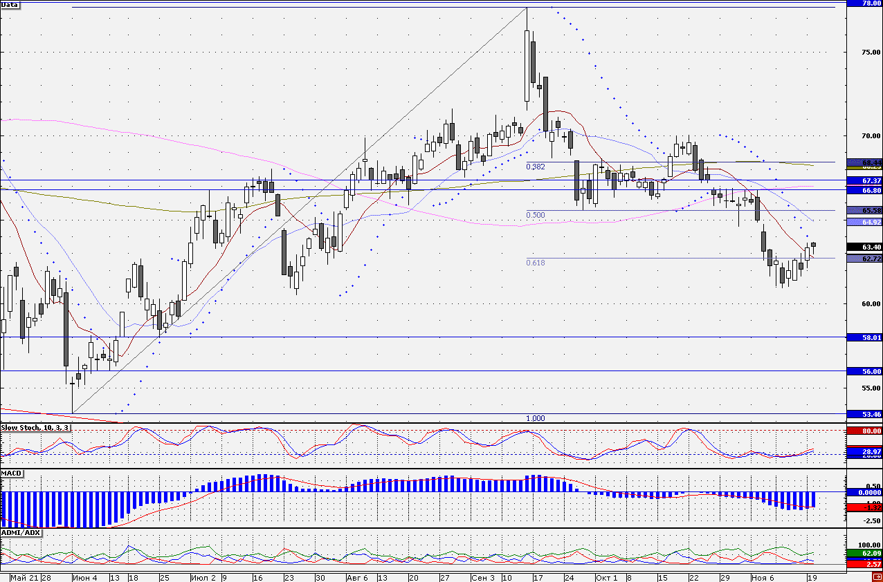Click the Окт 1 date label
Image resolution: width=883 pixels, height=582 pixels.
click(x=607, y=577)
